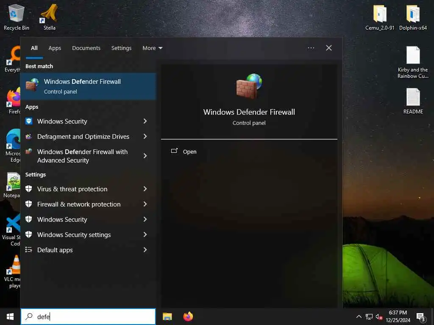This screenshot has height=325, width=434.
Task: Click the Defragment and Optimize Drives icon
Action: point(29,136)
